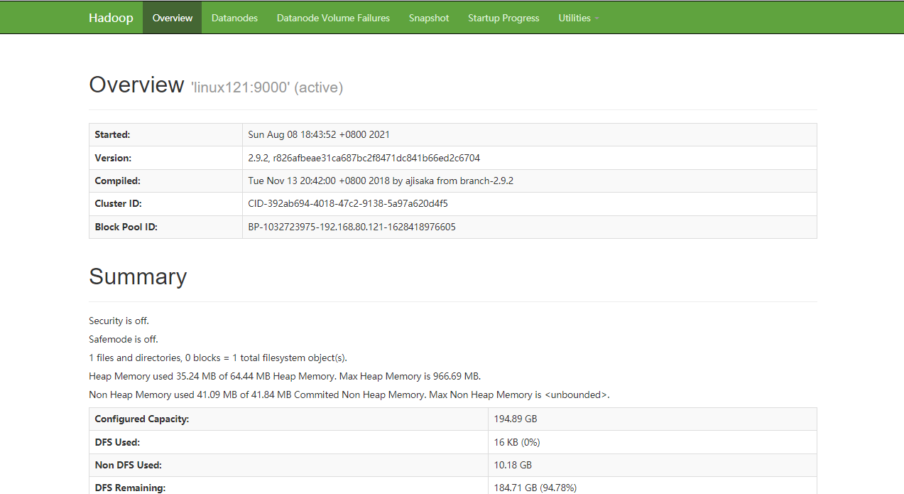Click the Version: row label
The height and width of the screenshot is (494, 904).
point(113,158)
